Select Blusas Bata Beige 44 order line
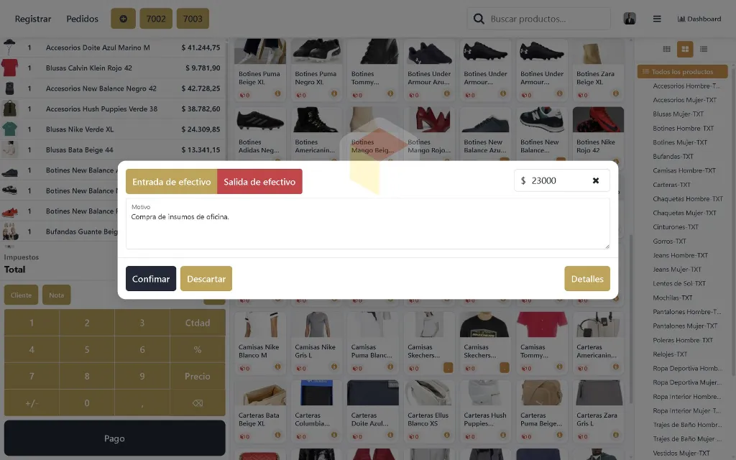This screenshot has height=460, width=736. [113, 149]
